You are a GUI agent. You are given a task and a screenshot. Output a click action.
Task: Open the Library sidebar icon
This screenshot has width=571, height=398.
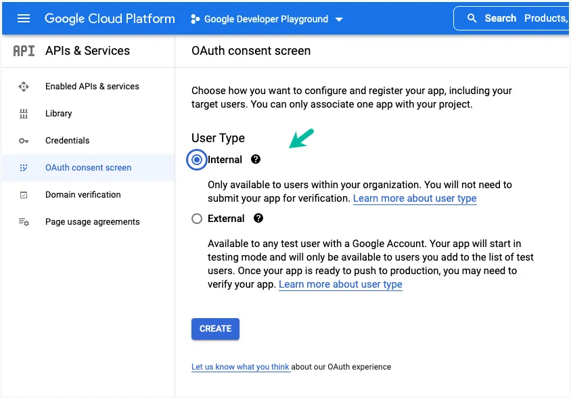[x=22, y=113]
